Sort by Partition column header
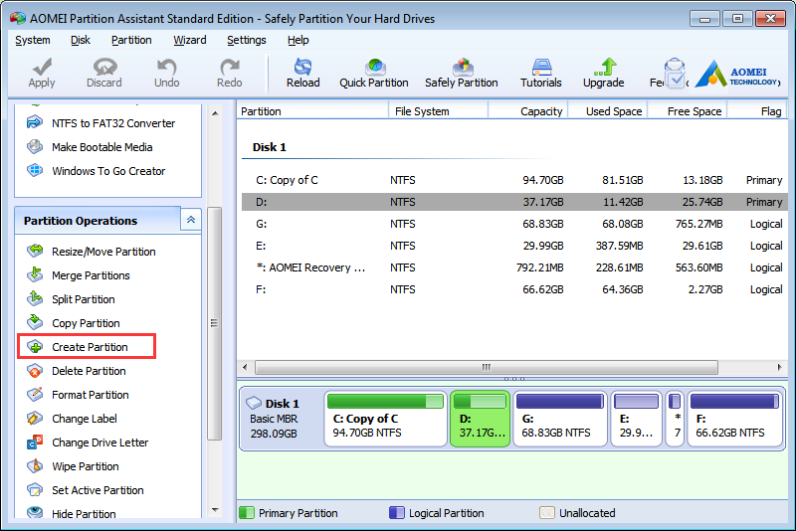This screenshot has width=796, height=531. pyautogui.click(x=312, y=111)
